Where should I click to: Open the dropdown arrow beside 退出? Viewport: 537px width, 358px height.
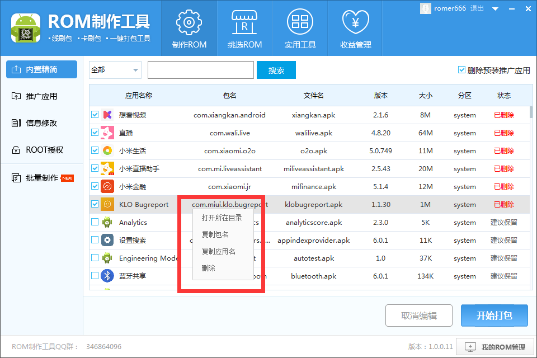(x=494, y=8)
